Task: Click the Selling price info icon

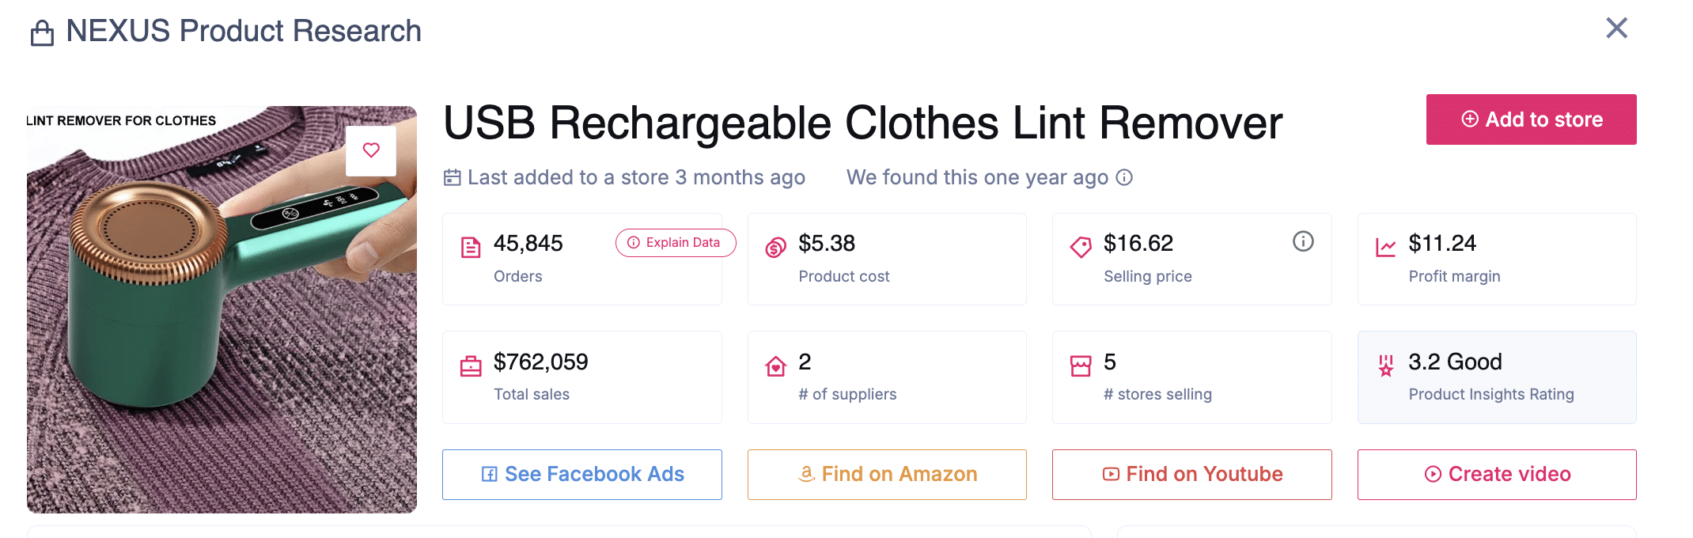Action: click(x=1303, y=241)
